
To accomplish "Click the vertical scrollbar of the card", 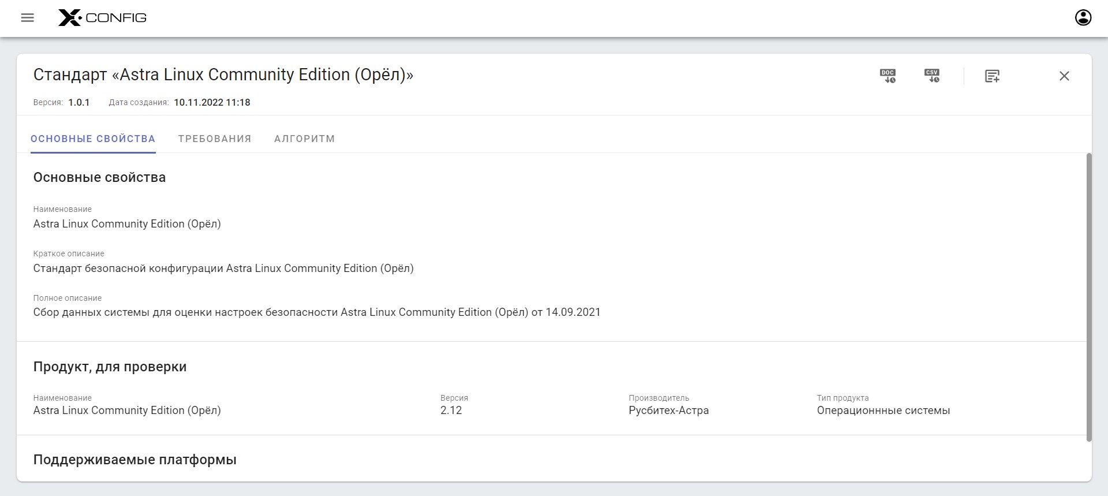I will (x=1089, y=297).
